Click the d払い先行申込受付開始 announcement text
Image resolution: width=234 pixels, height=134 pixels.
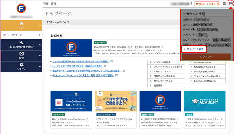(x=128, y=47)
